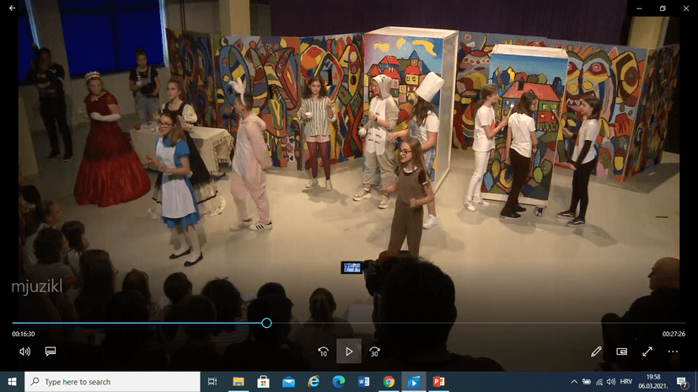Open the Windows Start menu
The height and width of the screenshot is (392, 698).
tap(12, 382)
